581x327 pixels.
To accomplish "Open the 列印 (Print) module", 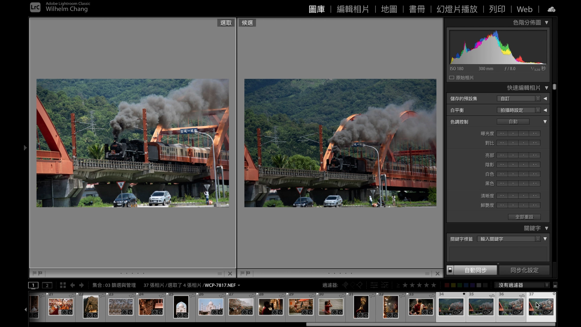I will coord(497,9).
